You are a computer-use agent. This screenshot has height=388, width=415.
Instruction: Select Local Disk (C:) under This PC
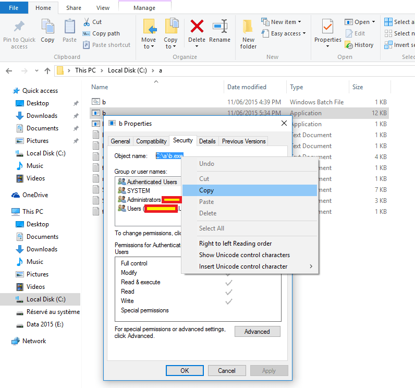[x=41, y=299]
